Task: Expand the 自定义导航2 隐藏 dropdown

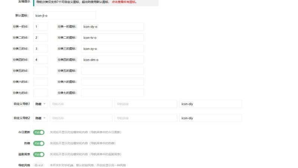Action: click(40, 118)
